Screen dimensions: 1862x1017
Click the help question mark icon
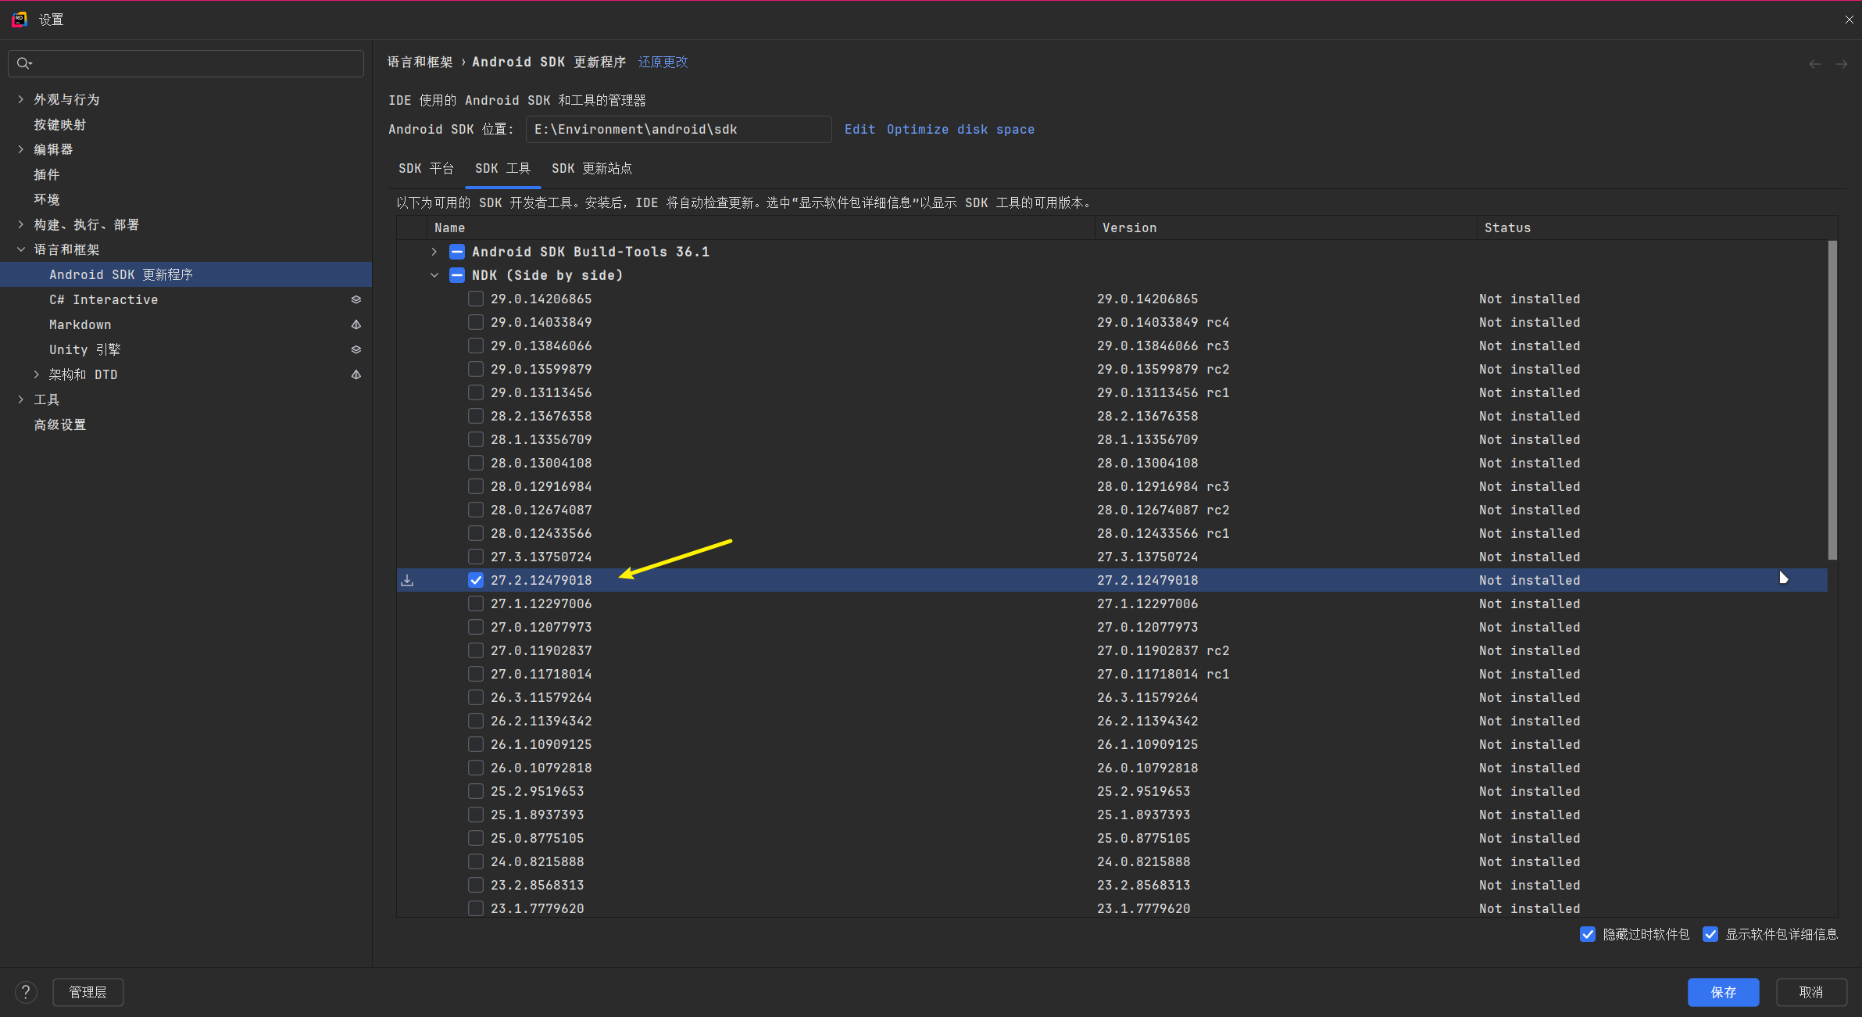pos(26,992)
